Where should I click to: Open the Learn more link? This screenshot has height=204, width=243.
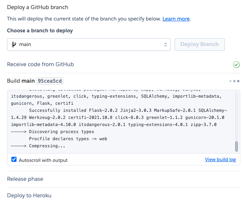coord(176,19)
